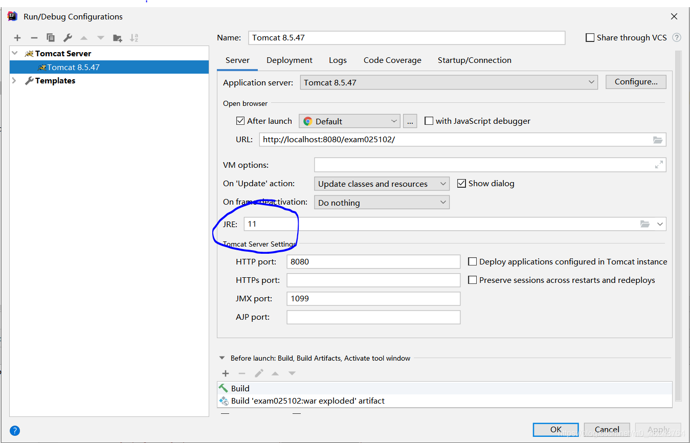Click Apply button

click(658, 430)
